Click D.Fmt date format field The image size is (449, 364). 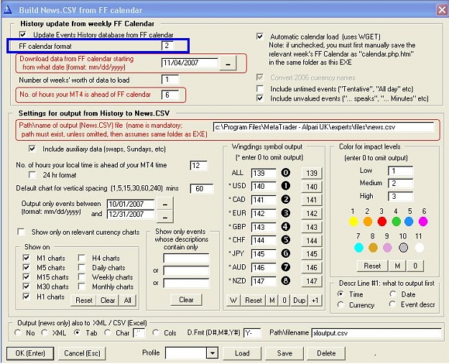[252, 333]
